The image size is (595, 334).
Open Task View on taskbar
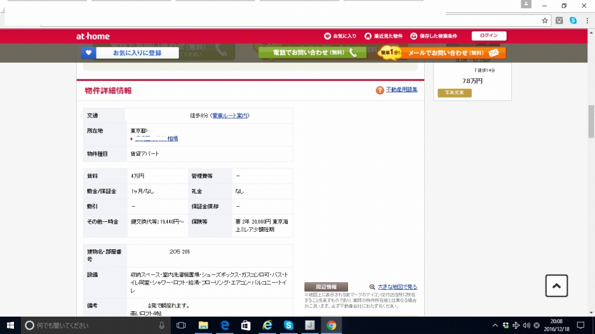[181, 325]
